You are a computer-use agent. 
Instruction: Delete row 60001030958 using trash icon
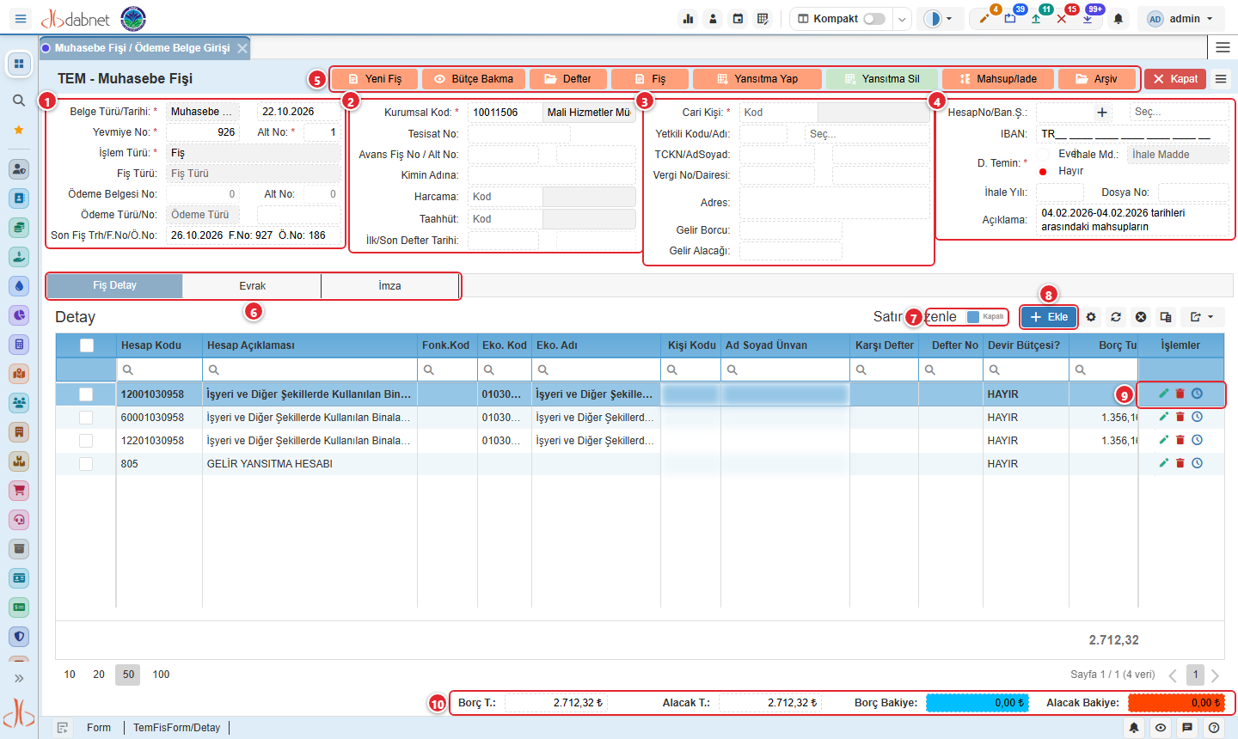tap(1180, 417)
